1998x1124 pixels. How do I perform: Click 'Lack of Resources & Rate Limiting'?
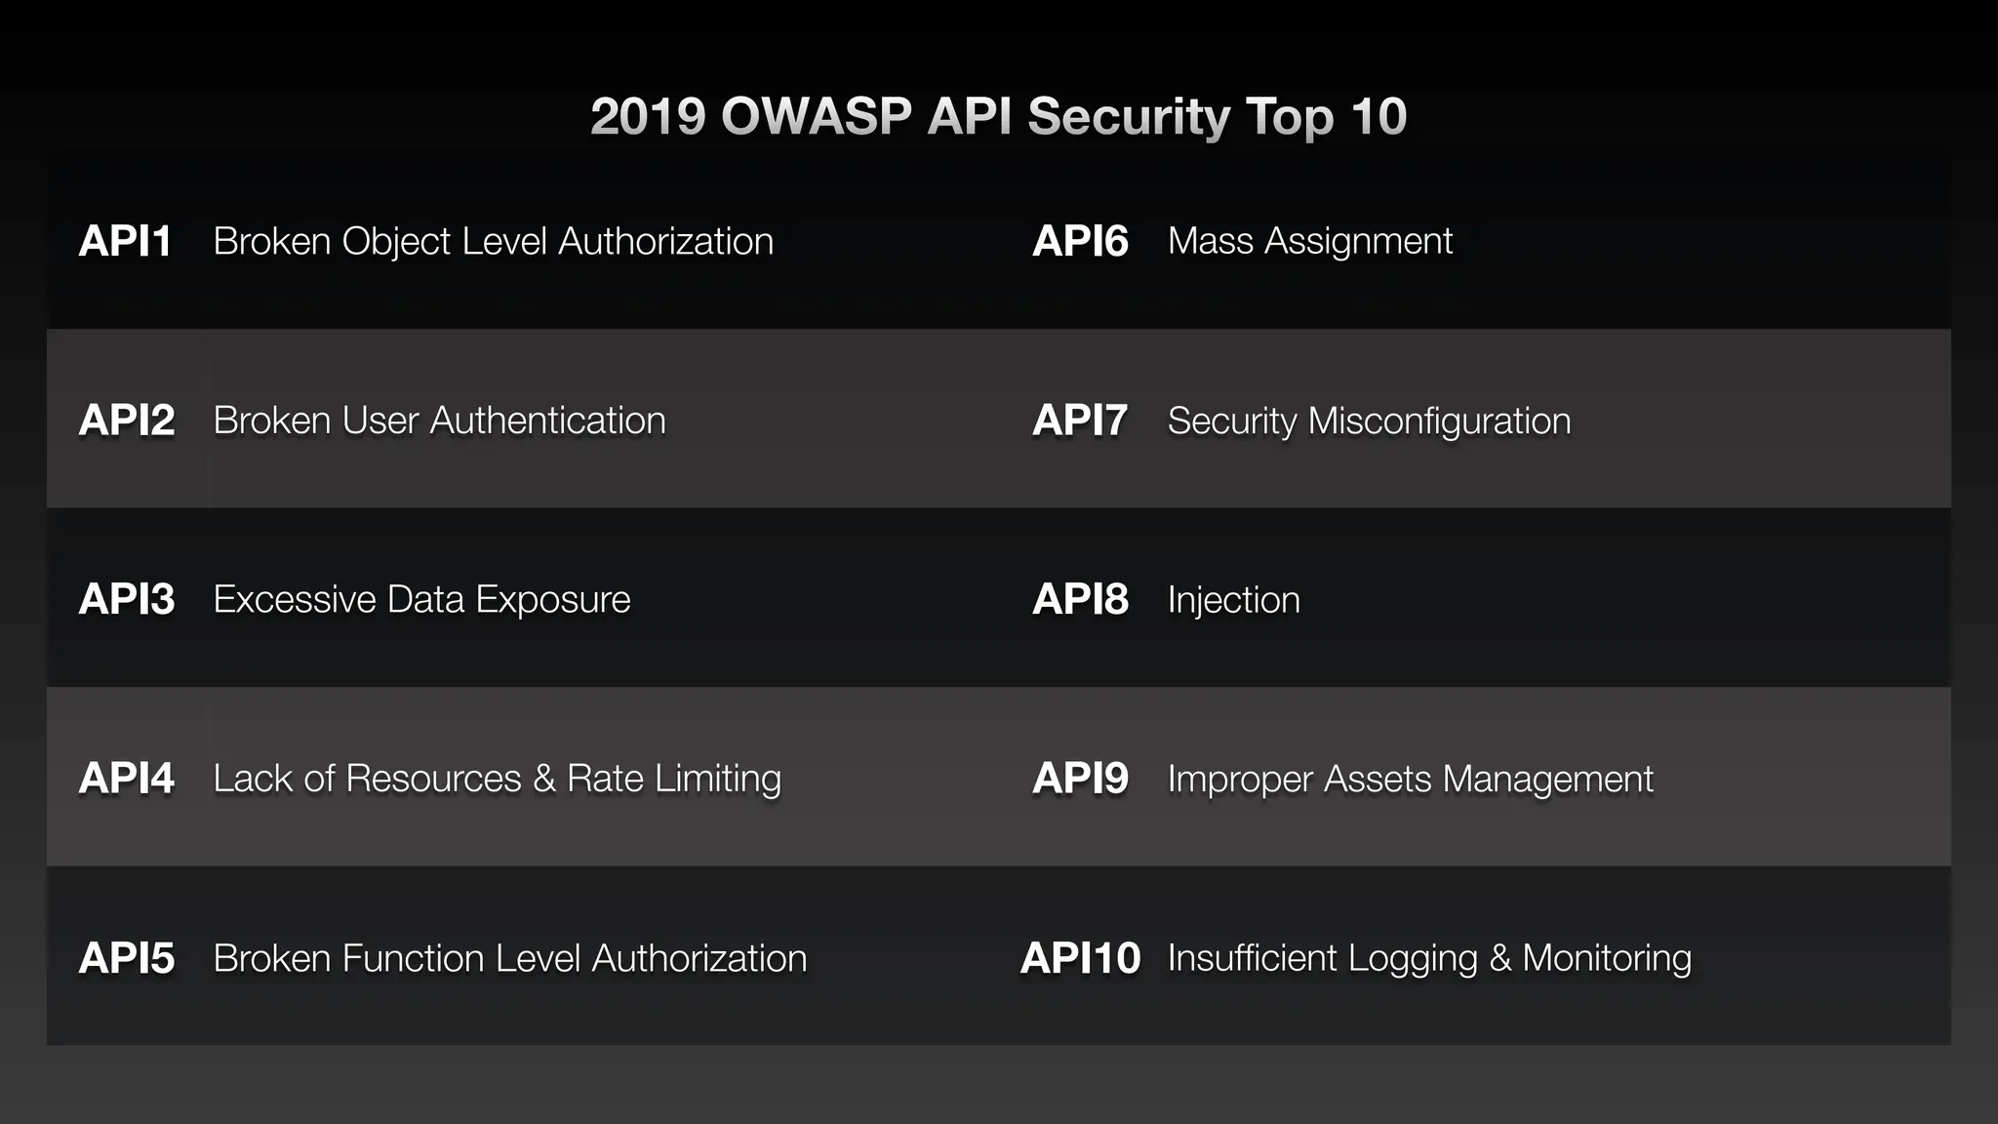[x=498, y=780]
